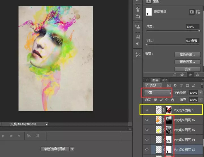Open the Tool Presets wrench icon
Viewport: 204px width, 157px height.
coord(138,54)
